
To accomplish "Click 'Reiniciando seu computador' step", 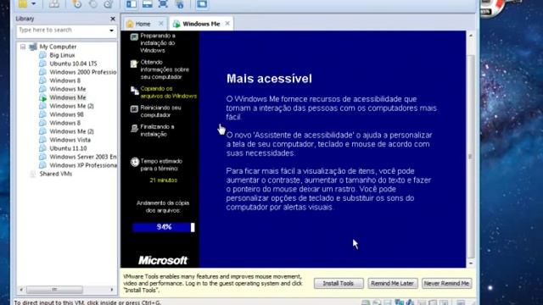I will pos(160,111).
